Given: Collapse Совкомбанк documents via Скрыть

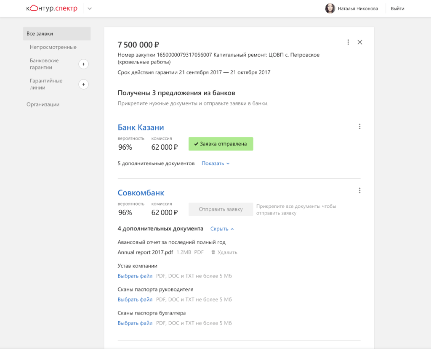Looking at the screenshot, I should [222, 229].
